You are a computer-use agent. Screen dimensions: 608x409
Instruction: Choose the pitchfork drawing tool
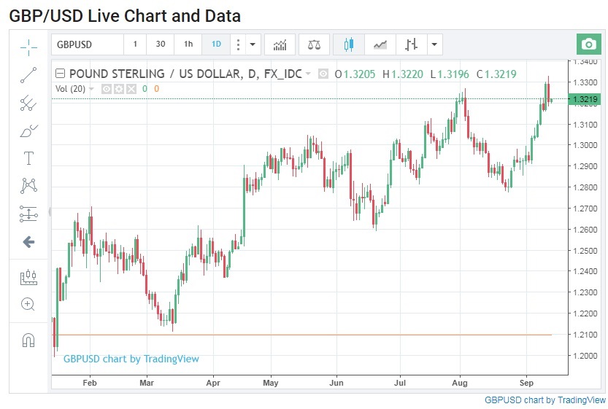[28, 103]
